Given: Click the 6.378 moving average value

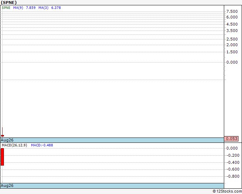Looking at the screenshot, I should click(x=56, y=8).
